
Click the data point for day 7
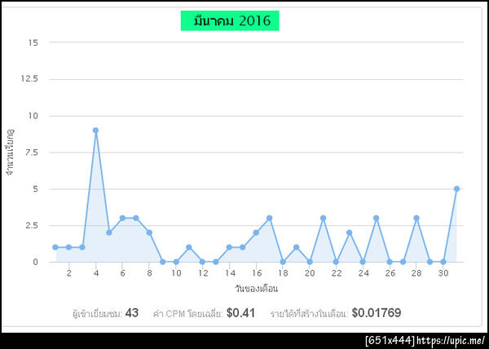coord(135,218)
